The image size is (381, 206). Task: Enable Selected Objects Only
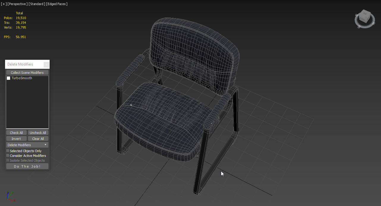point(7,151)
